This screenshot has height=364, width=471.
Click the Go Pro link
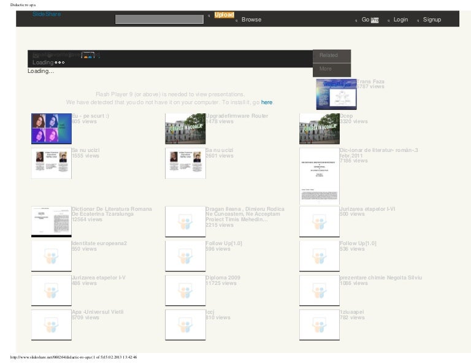[x=370, y=20]
